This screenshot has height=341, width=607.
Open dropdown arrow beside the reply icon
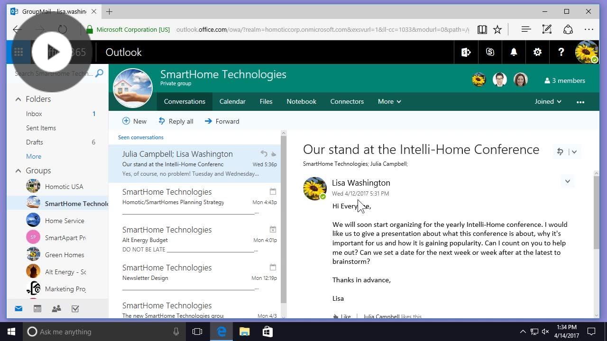[574, 152]
